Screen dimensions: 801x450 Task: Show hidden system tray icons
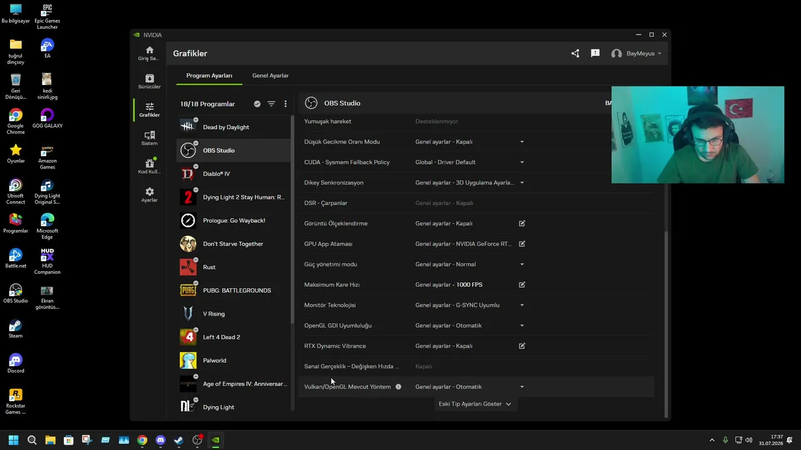(712, 440)
